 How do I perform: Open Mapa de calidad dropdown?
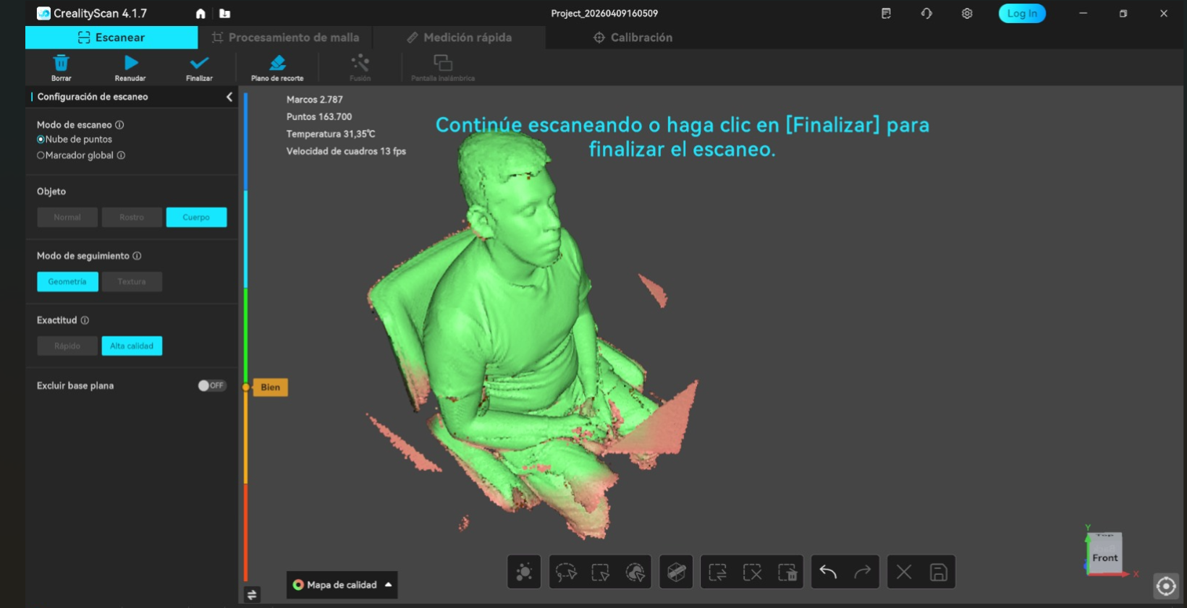[342, 585]
